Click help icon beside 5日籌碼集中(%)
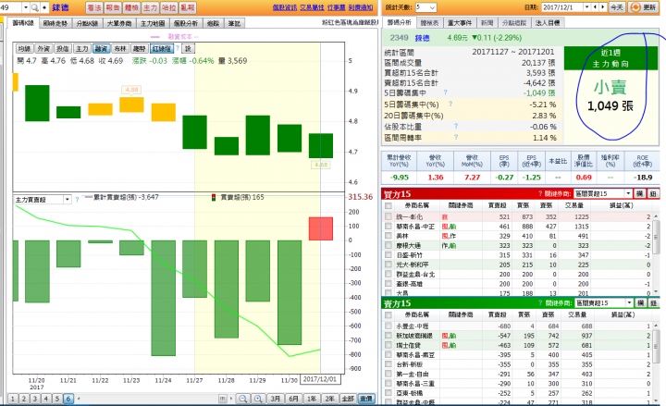 [x=450, y=104]
